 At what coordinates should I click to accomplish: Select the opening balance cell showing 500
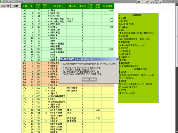coord(108,49)
